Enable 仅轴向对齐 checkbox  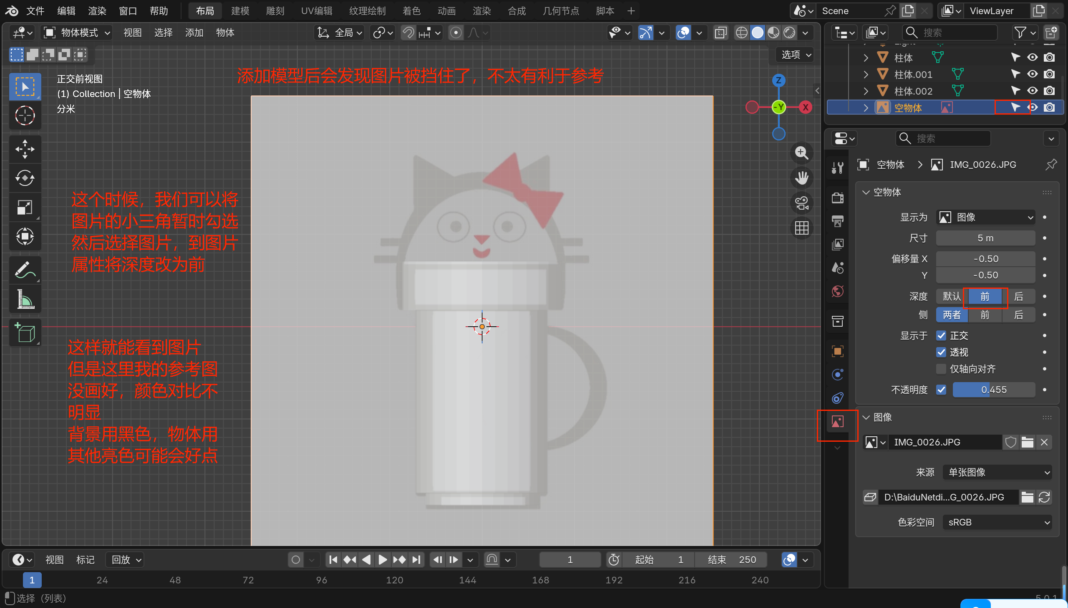[941, 369]
